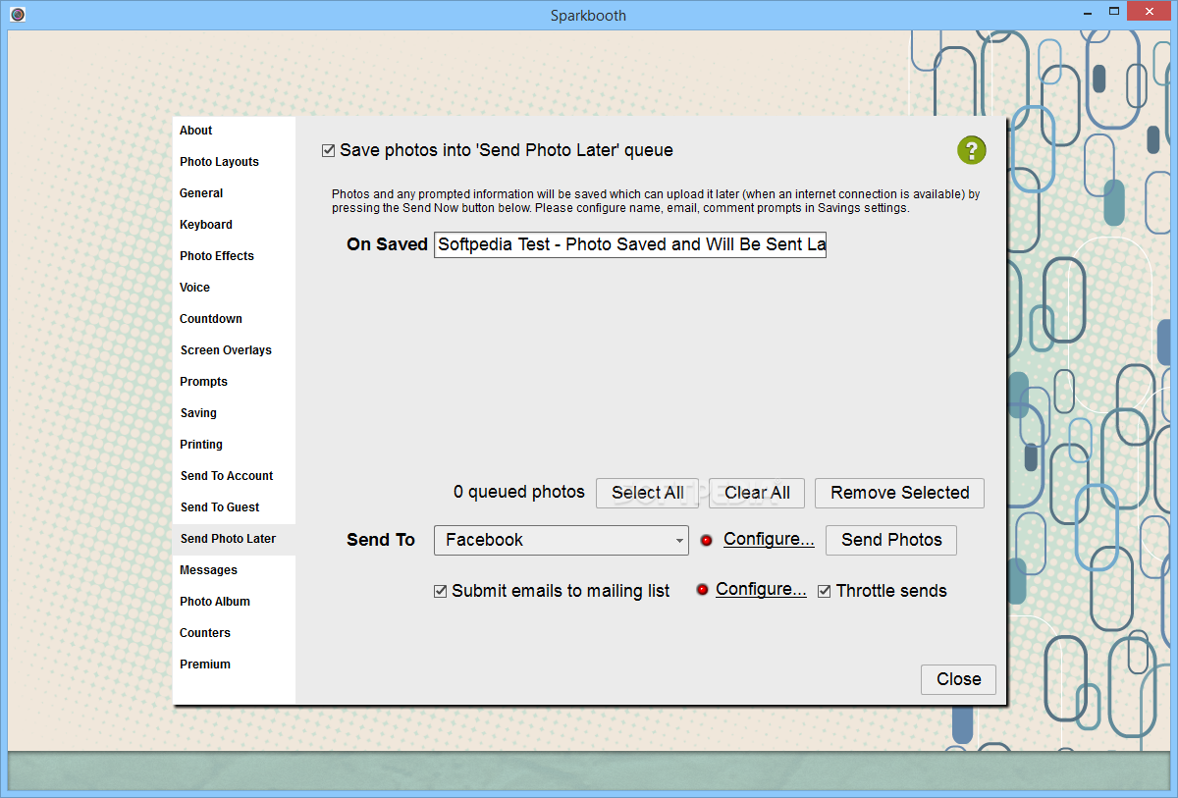
Task: Open the About settings section
Action: coord(235,131)
